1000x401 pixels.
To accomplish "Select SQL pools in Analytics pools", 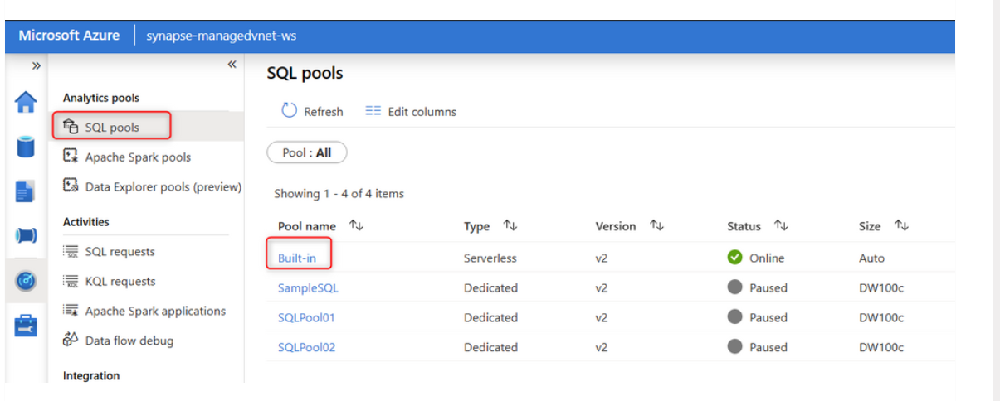I will [112, 127].
